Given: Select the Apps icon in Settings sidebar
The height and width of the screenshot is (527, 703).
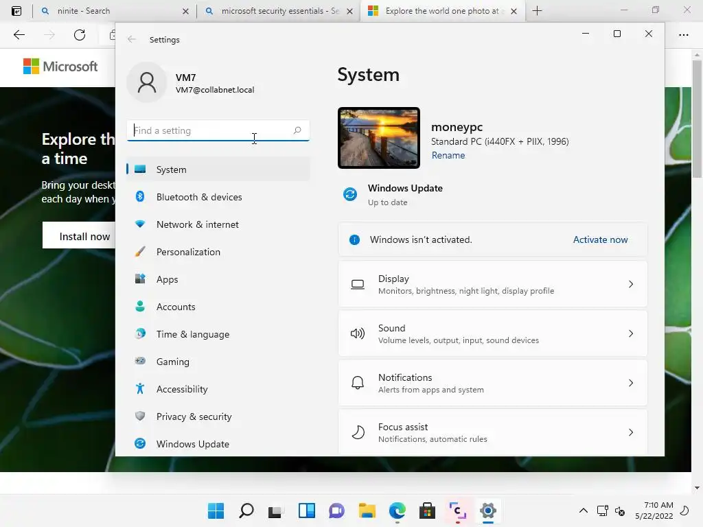Looking at the screenshot, I should 140,279.
